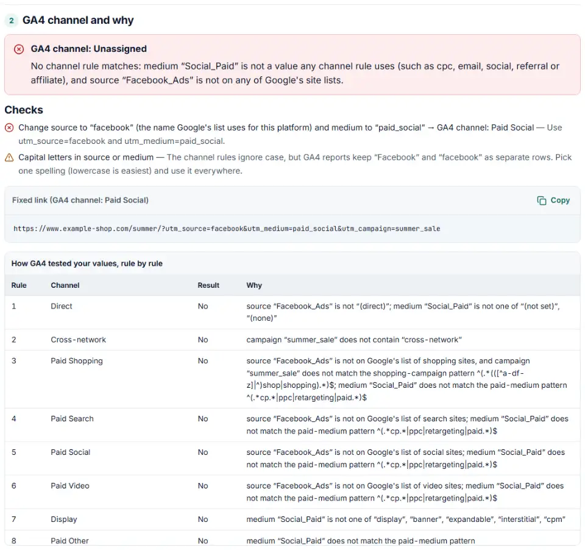Click the 'No' result in Display row

[203, 520]
